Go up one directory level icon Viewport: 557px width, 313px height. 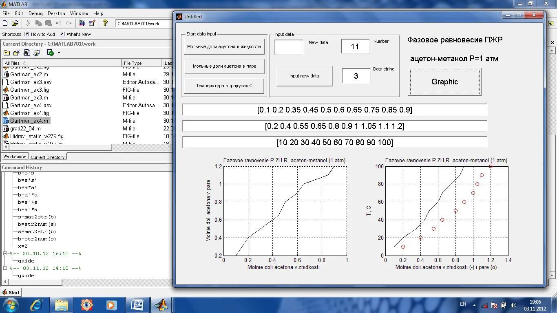coord(7,53)
